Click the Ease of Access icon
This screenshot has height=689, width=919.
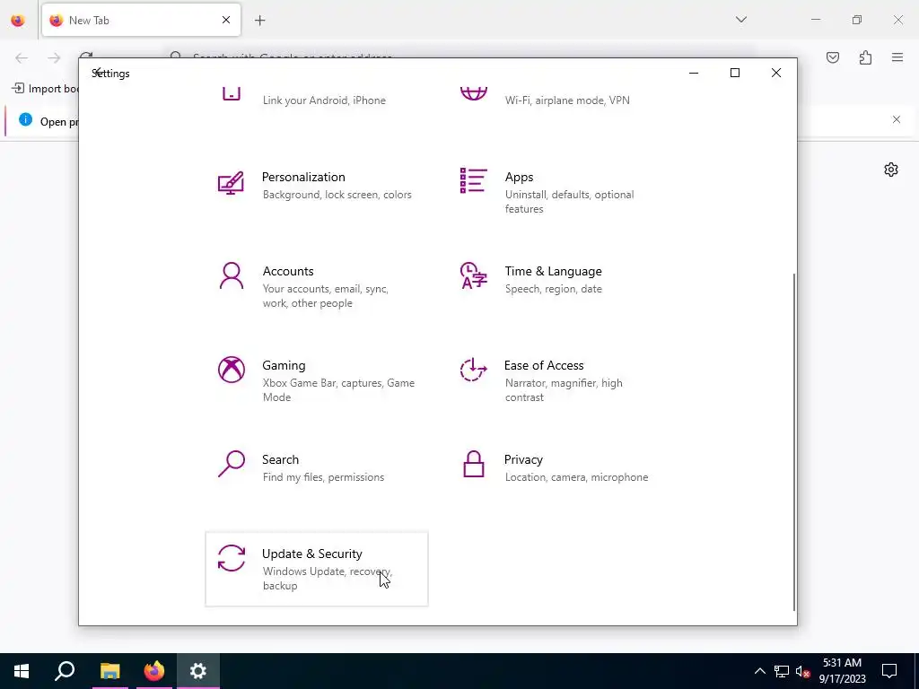473,370
